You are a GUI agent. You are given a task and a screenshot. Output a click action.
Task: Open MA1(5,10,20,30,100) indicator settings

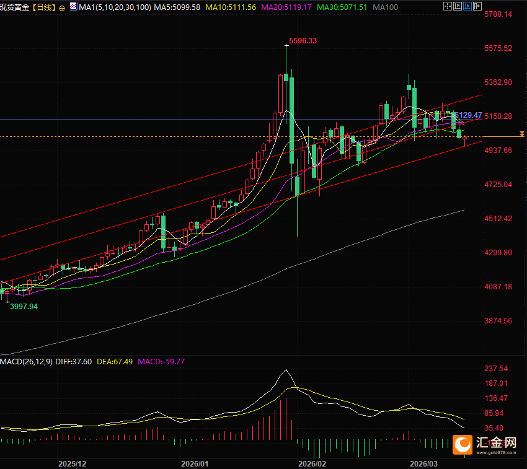[x=115, y=7]
